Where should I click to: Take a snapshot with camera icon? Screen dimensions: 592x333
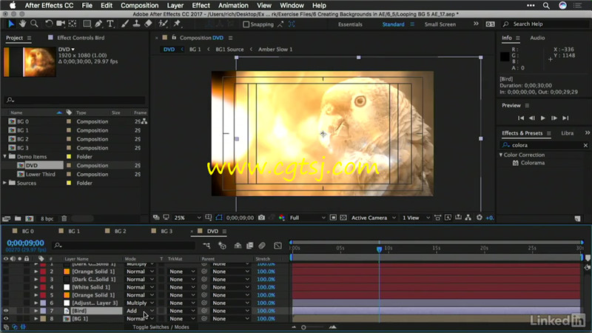[x=261, y=218]
